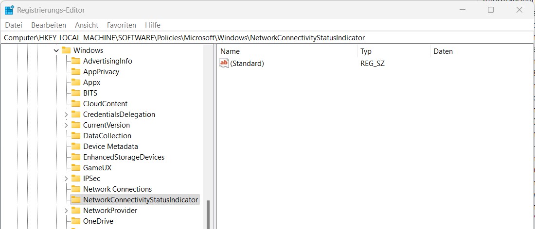Select the NetworkConnectivityStatusIndicator key label
535x229 pixels.
point(141,200)
